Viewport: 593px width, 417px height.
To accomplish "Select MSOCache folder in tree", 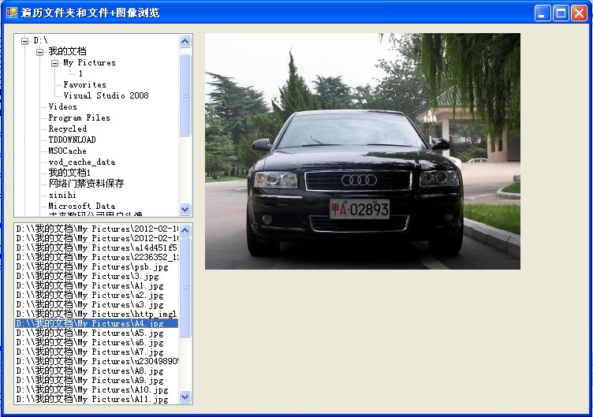I will [x=67, y=151].
